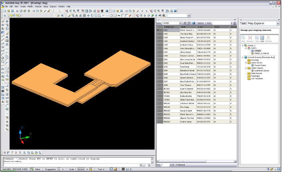The height and width of the screenshot is (172, 282).
Task: Sort by the OWNER_NO column header
Action: coord(171,27)
